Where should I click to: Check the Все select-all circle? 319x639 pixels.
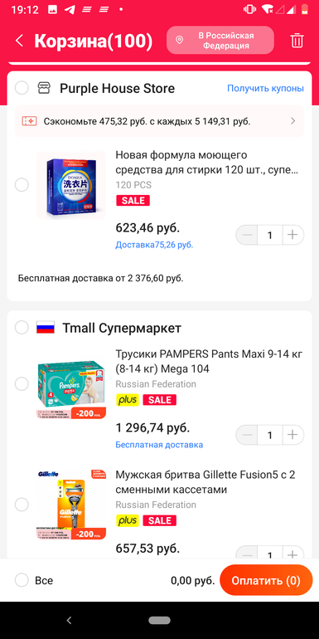pos(22,580)
